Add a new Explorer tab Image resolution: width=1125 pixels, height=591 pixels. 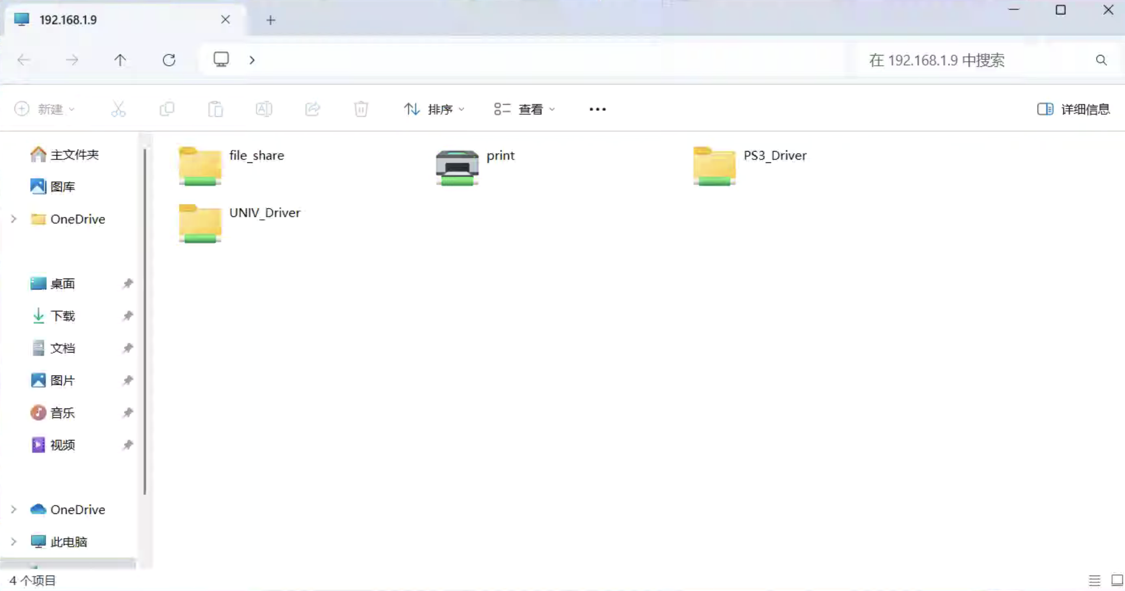pos(270,20)
